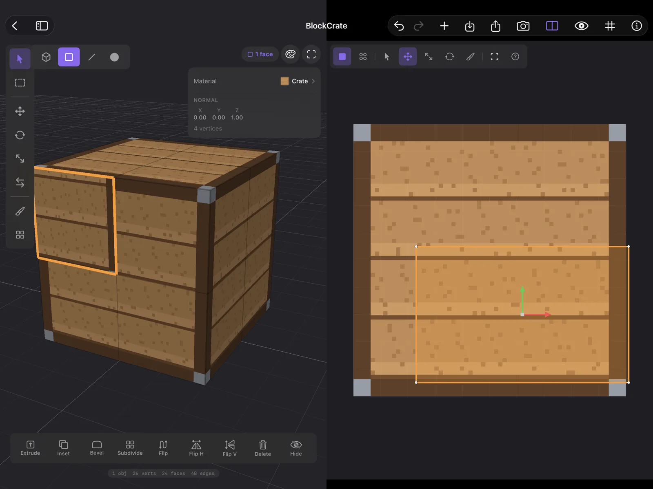
Task: Open UV editor help
Action: 515,57
